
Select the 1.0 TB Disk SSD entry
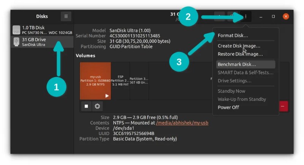coord(42,30)
